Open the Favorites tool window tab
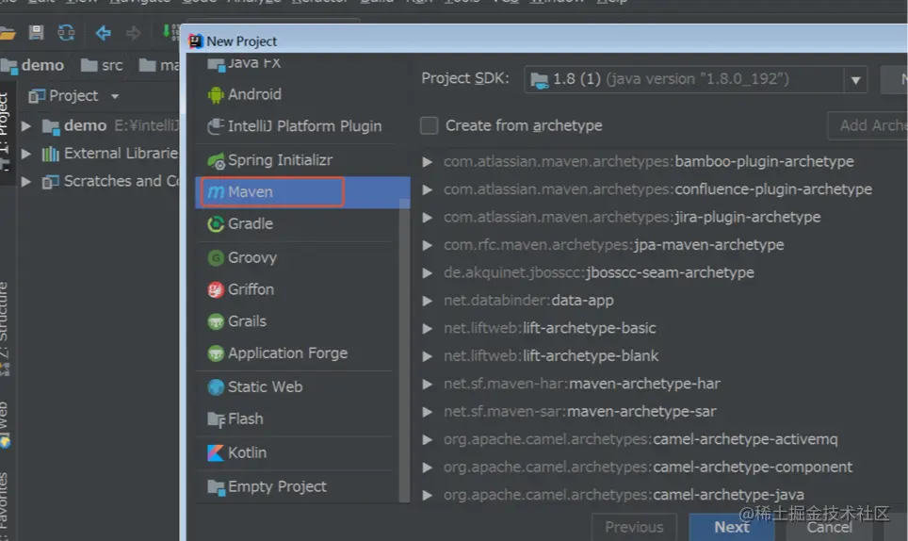The image size is (908, 541). pyautogui.click(x=5, y=504)
